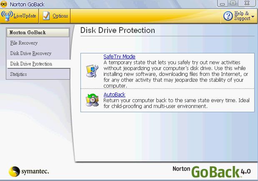The width and height of the screenshot is (258, 181).
Task: Open the SafeTry Mode link
Action: point(119,57)
